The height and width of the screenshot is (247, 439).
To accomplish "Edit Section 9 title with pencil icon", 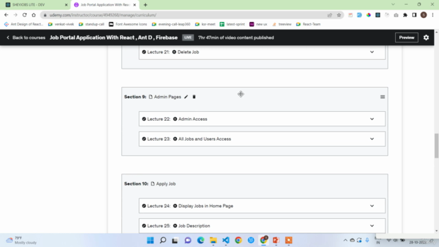I will [186, 97].
